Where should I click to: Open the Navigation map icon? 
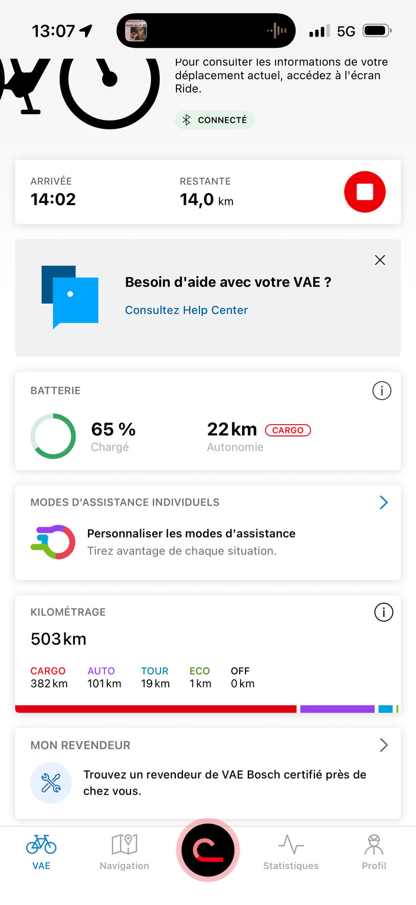point(124,846)
